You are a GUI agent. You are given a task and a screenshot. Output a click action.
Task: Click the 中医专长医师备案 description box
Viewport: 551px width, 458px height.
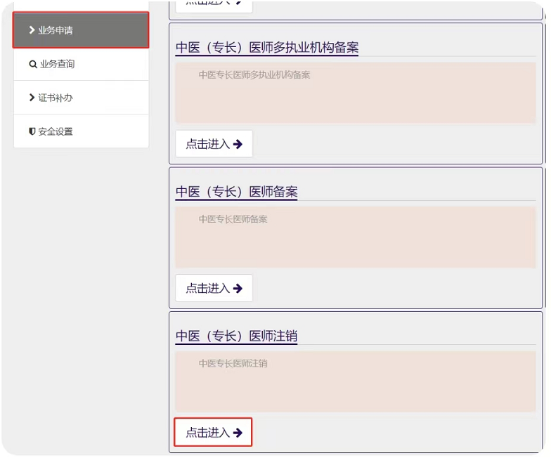[x=355, y=237]
